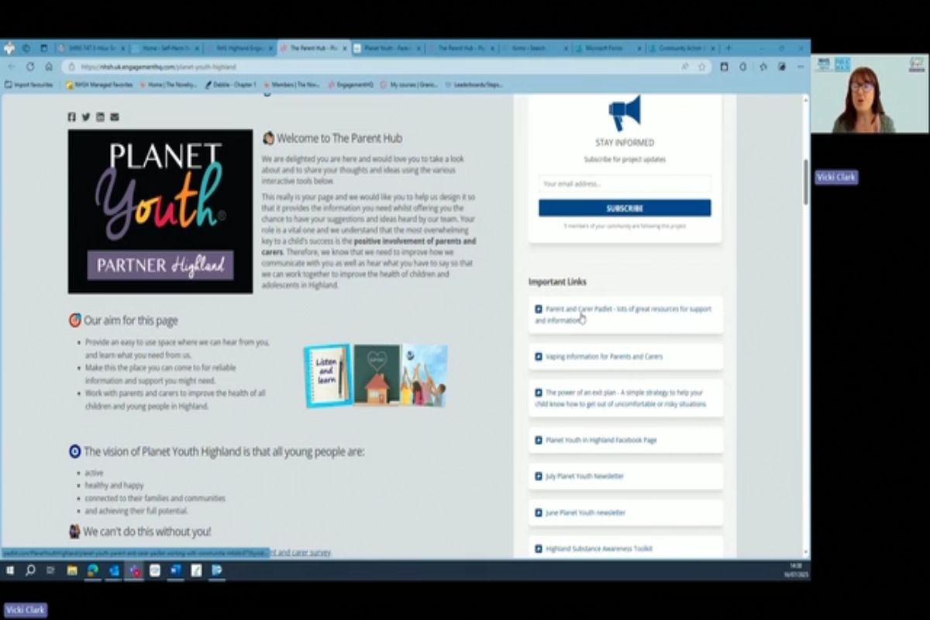Click the Listen and learn illustration

(x=328, y=375)
